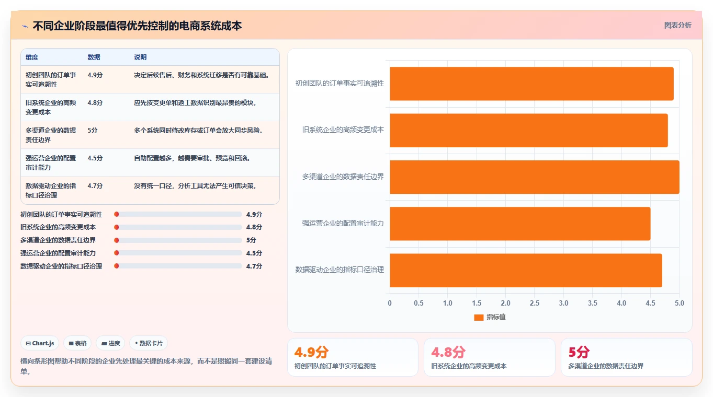Click the table cell 多渠道企业的数据责任边界
The width and height of the screenshot is (713, 397).
pos(51,135)
